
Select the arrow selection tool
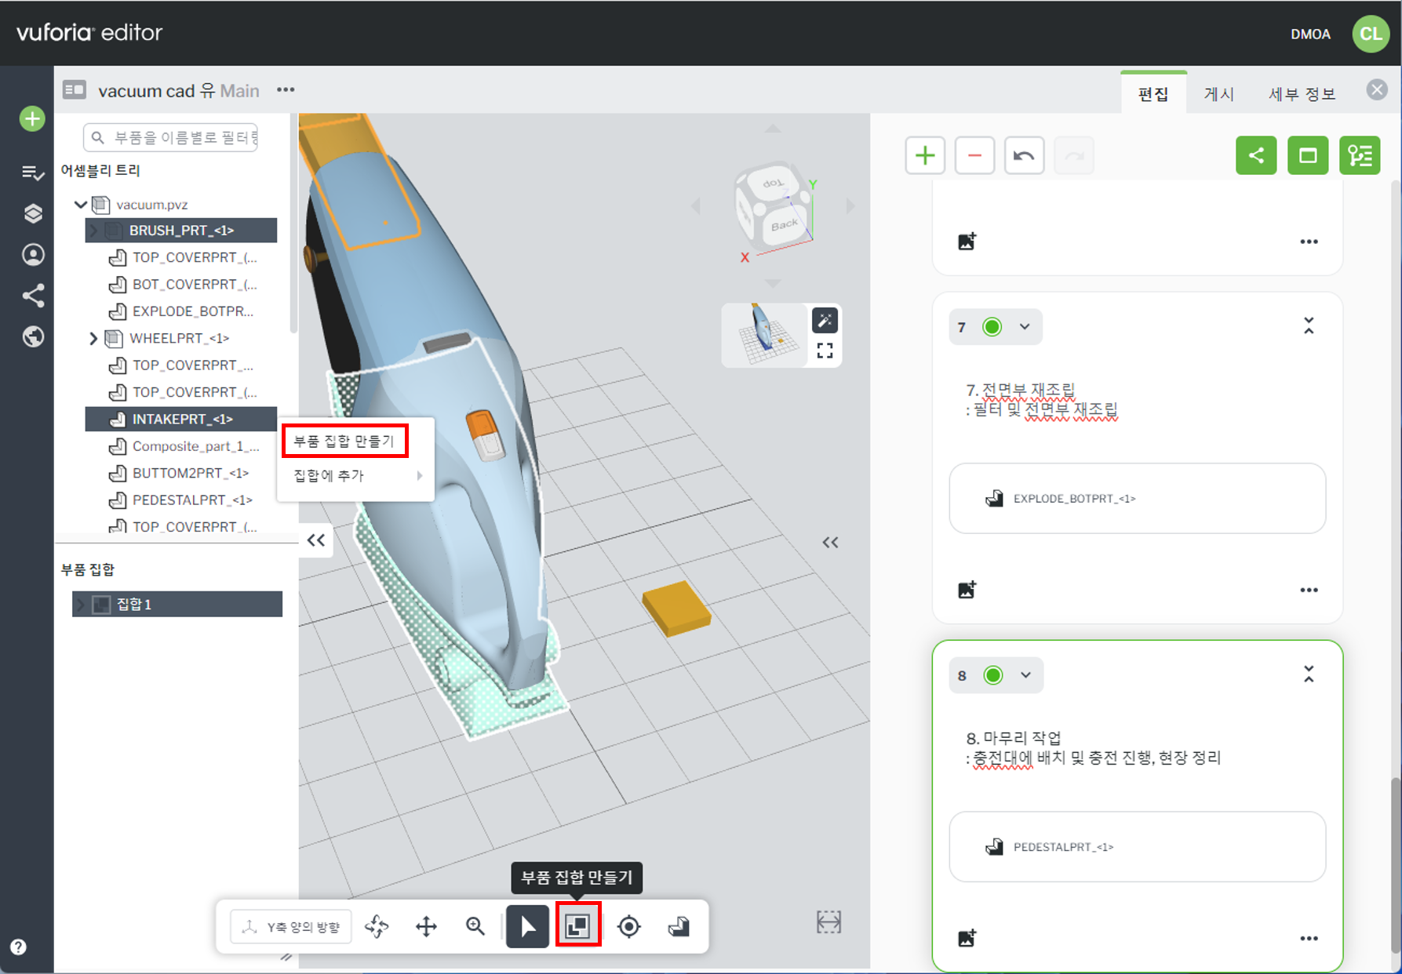click(x=527, y=926)
